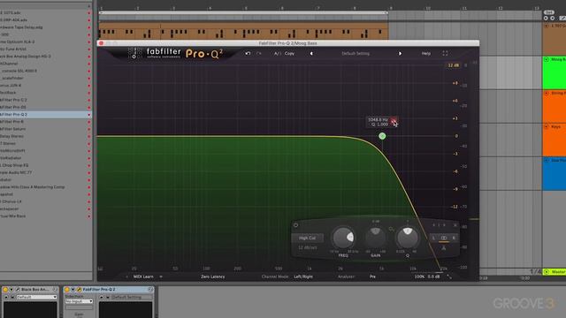Viewport: 566px width, 318px height.
Task: Click the Black Box An... device title bar
Action: pyautogui.click(x=30, y=289)
